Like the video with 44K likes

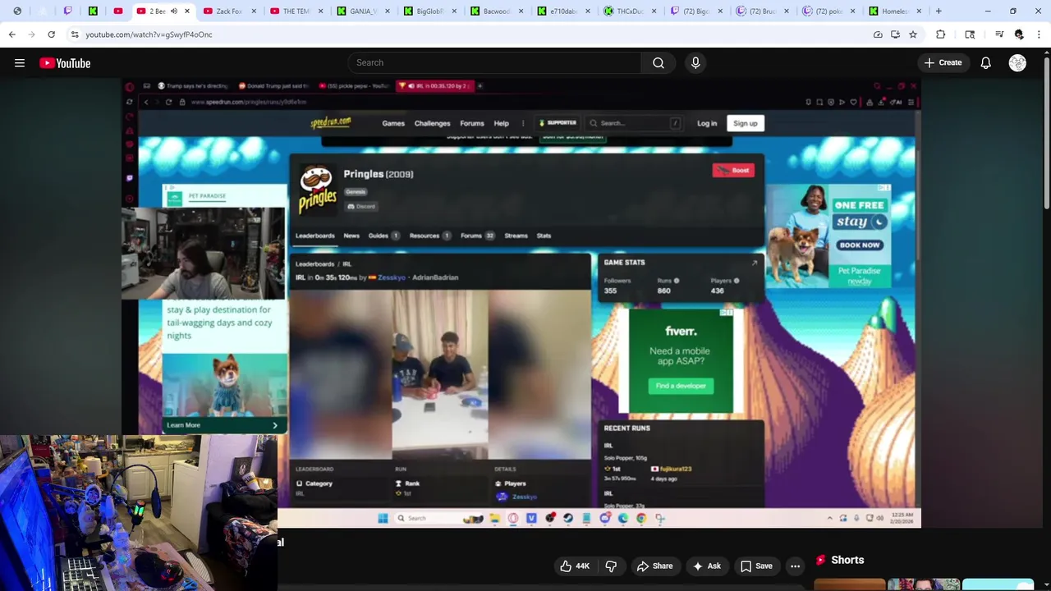click(x=575, y=566)
